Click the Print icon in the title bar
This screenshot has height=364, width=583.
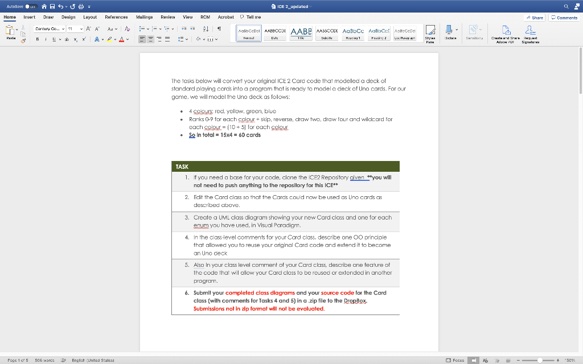coord(81,7)
